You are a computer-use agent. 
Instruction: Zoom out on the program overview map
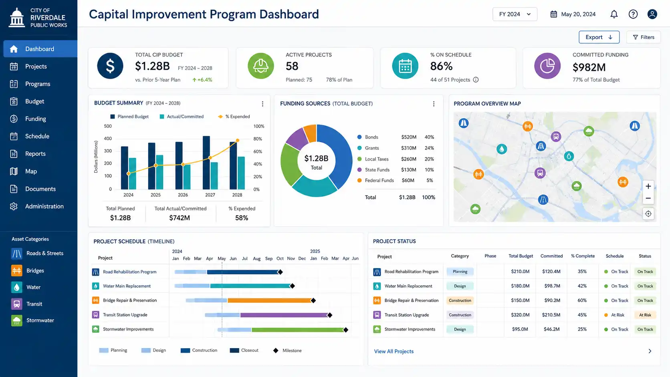(648, 198)
